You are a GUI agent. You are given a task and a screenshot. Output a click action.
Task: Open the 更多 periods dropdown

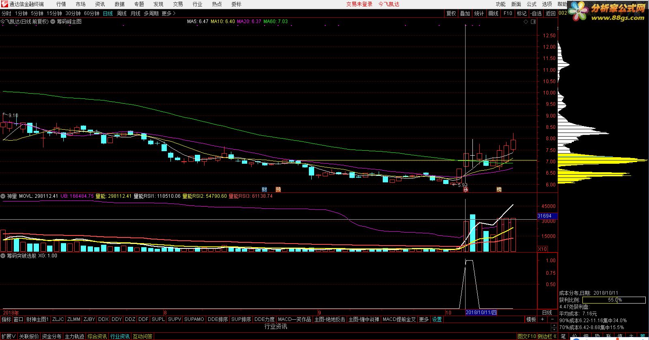[169, 13]
